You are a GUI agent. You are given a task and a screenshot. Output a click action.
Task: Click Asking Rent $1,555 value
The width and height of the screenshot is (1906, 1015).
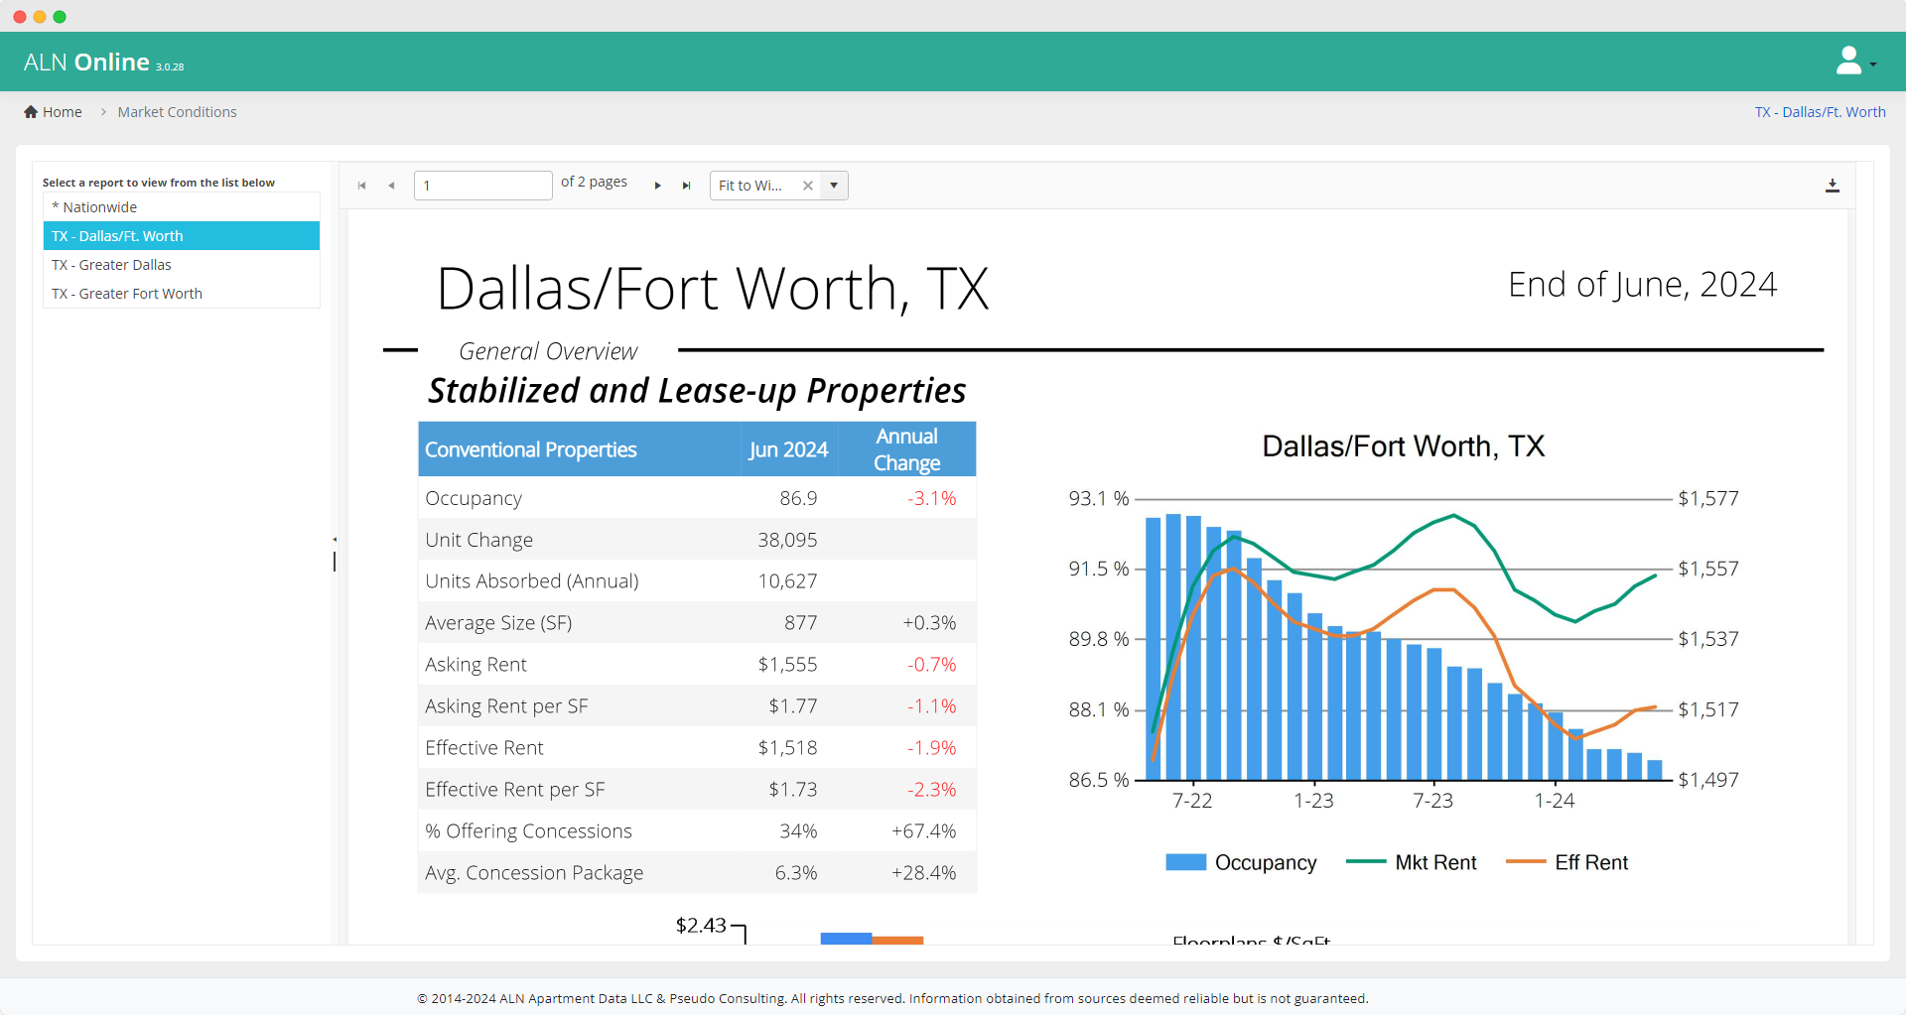coord(787,665)
